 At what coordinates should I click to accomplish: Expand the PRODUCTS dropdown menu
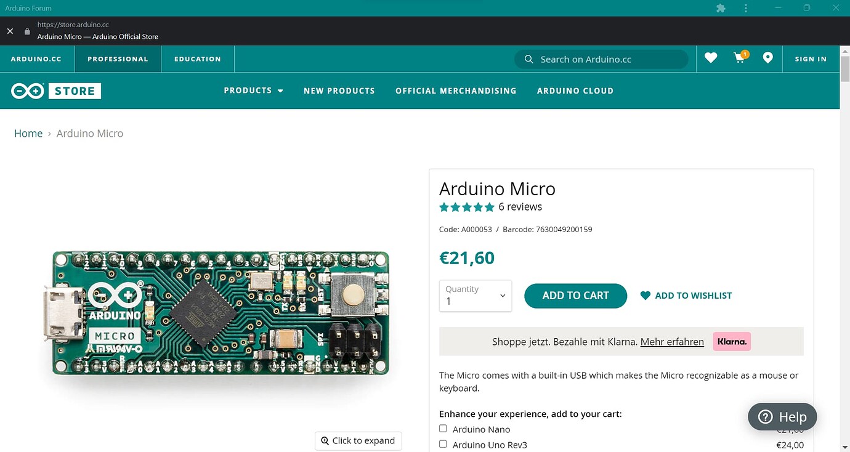(253, 91)
